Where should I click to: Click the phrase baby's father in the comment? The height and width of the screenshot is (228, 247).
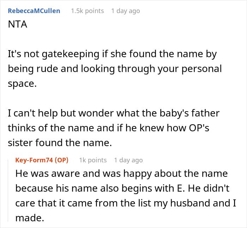click(x=190, y=113)
